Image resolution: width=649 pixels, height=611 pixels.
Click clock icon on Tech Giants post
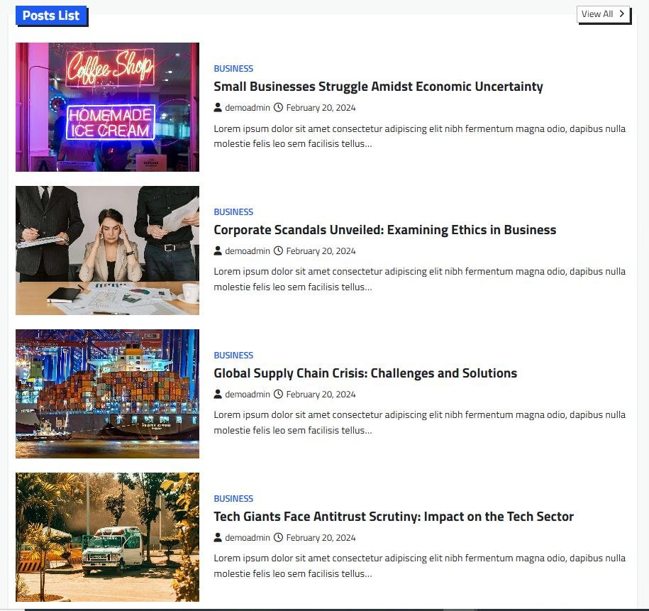tap(279, 537)
